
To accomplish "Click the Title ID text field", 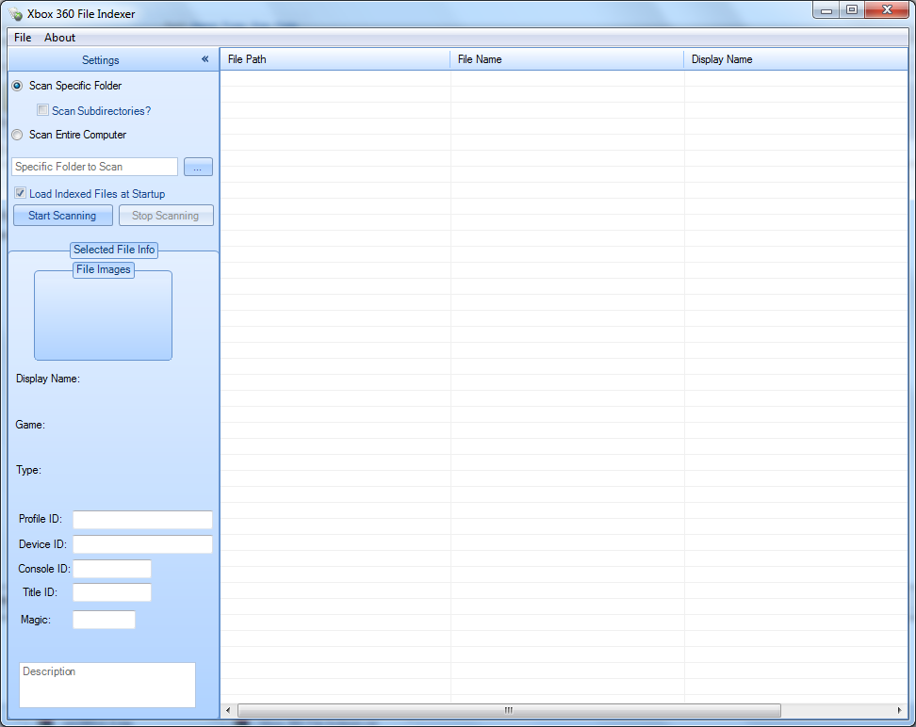I will (112, 592).
